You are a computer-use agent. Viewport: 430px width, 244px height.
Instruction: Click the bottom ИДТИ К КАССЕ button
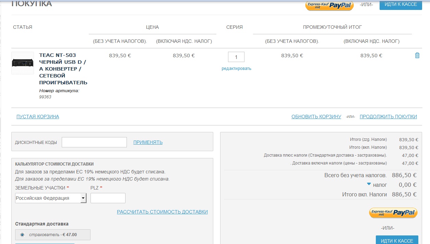click(x=397, y=240)
